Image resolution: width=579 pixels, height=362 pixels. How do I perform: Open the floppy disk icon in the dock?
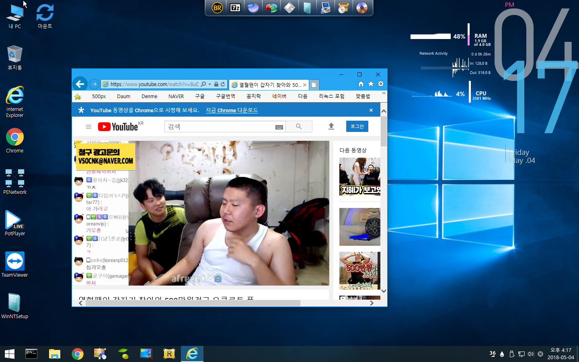pos(289,8)
